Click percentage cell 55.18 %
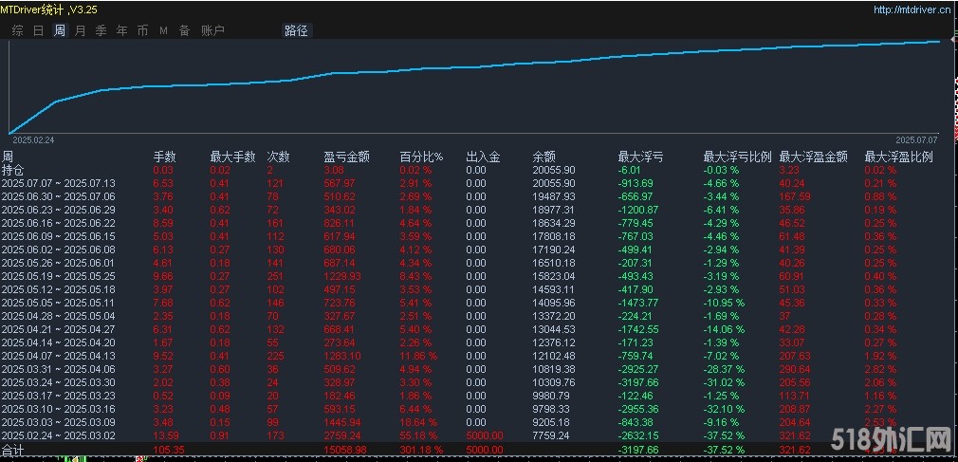 tap(418, 435)
